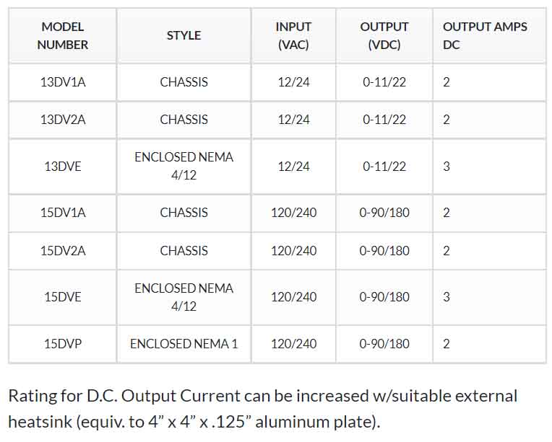Select 12/24 input cell for 13DV1A
Viewport: 552px width, 442px height.
pos(293,82)
